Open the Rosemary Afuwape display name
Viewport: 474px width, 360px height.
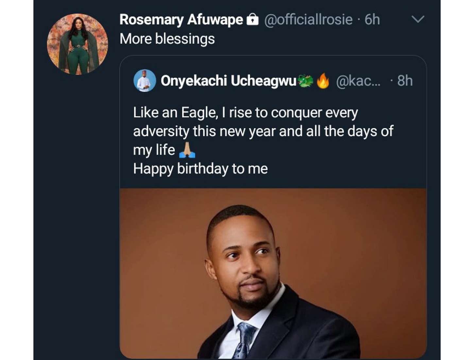point(181,20)
